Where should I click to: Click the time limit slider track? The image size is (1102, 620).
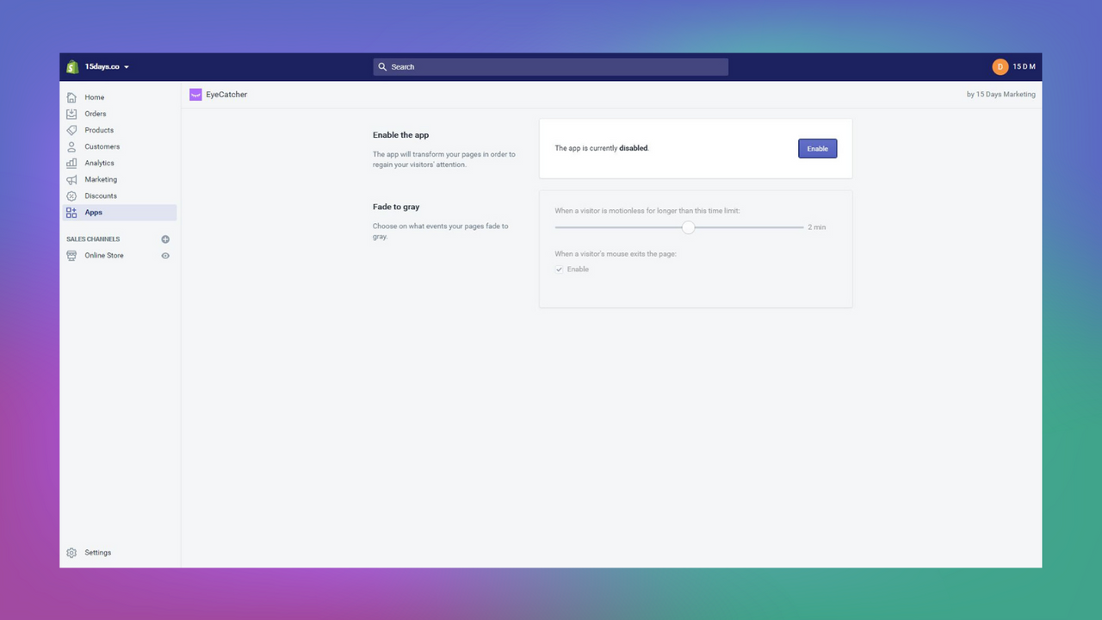678,227
